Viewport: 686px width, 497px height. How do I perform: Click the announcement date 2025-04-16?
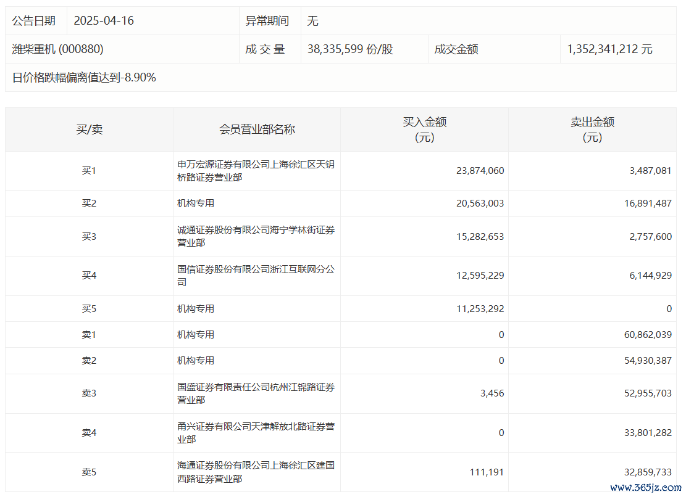[104, 21]
